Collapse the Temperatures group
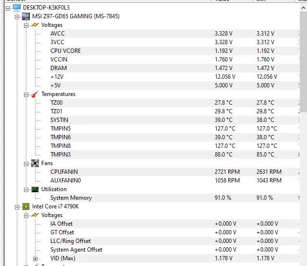 [26, 95]
